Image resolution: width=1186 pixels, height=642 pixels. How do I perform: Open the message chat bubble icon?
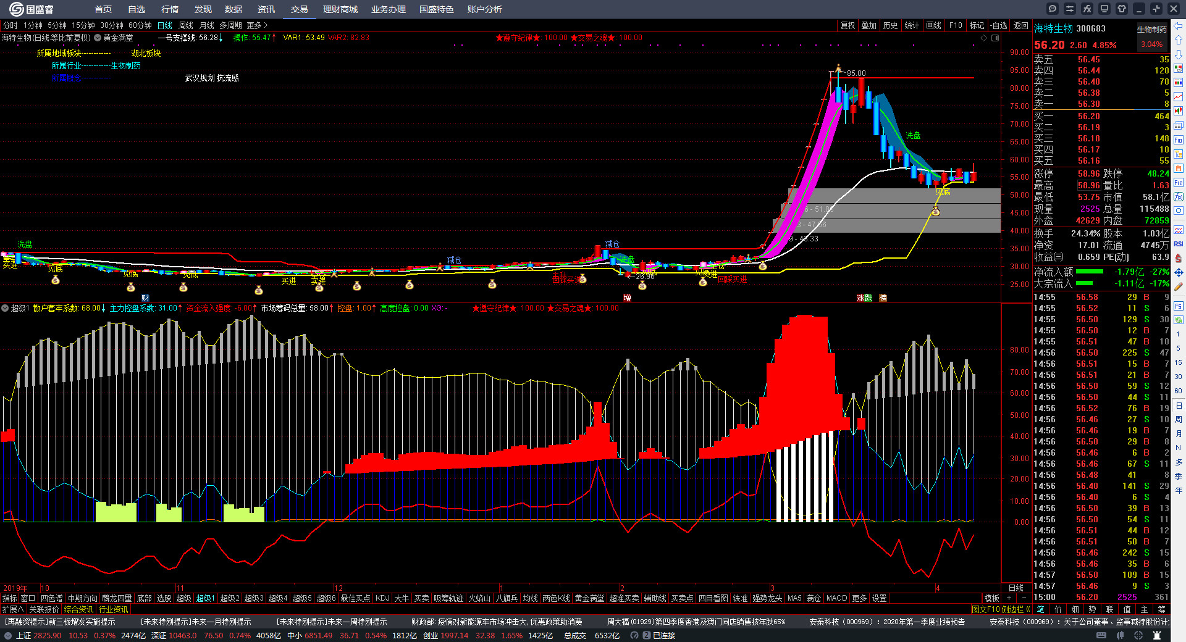[1053, 9]
